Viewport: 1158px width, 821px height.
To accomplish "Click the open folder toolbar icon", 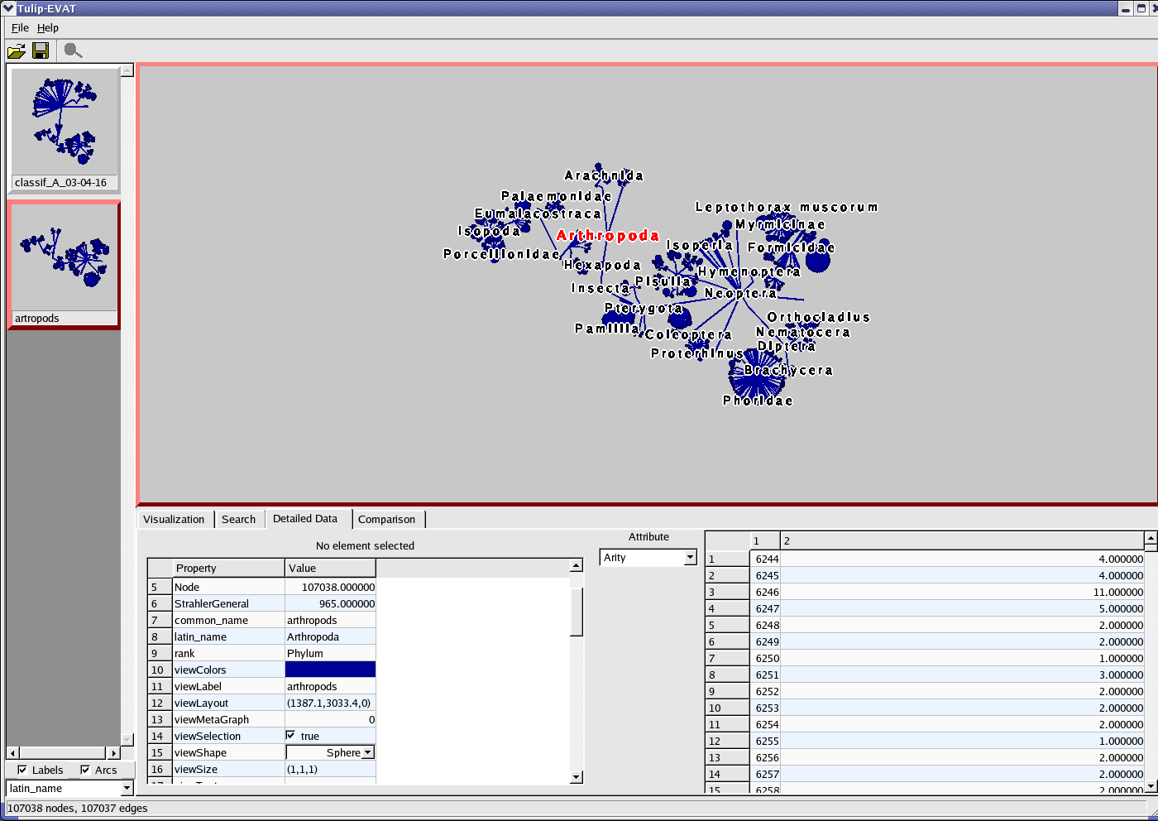I will click(16, 51).
